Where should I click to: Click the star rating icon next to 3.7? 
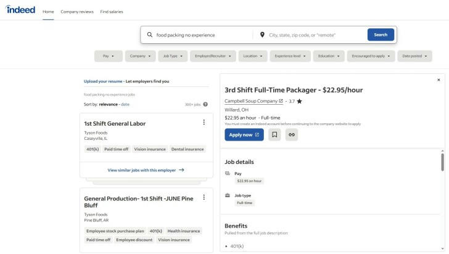tap(299, 101)
